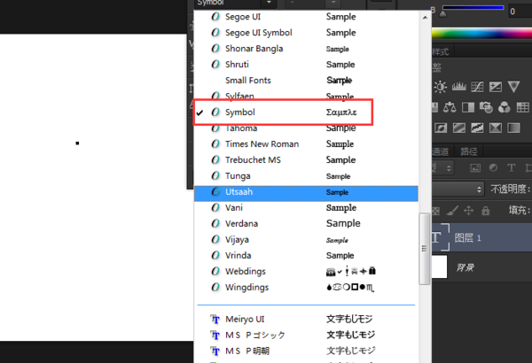The height and width of the screenshot is (363, 532).
Task: Add a Brightness/Contrast adjustment (sun icon)
Action: [441, 87]
